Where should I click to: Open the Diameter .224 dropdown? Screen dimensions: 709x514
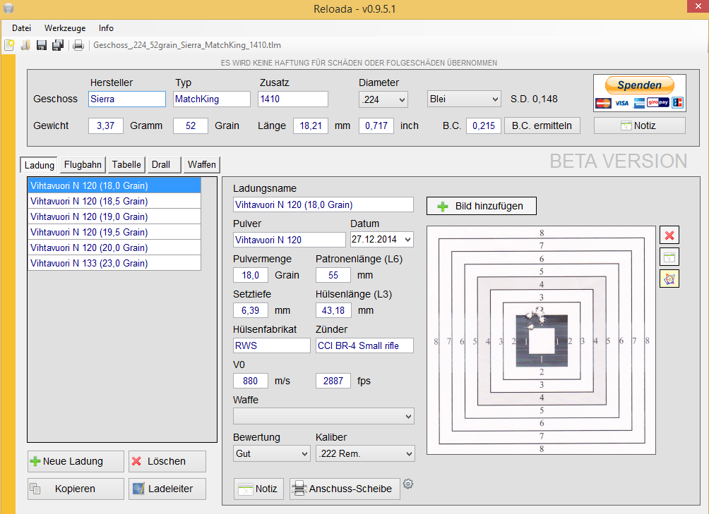pos(383,99)
